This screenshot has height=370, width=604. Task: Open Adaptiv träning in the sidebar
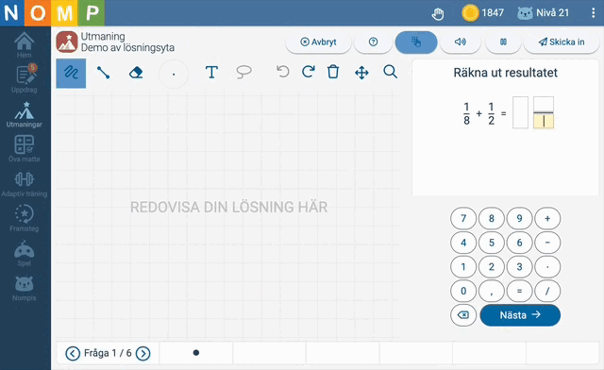point(25,184)
